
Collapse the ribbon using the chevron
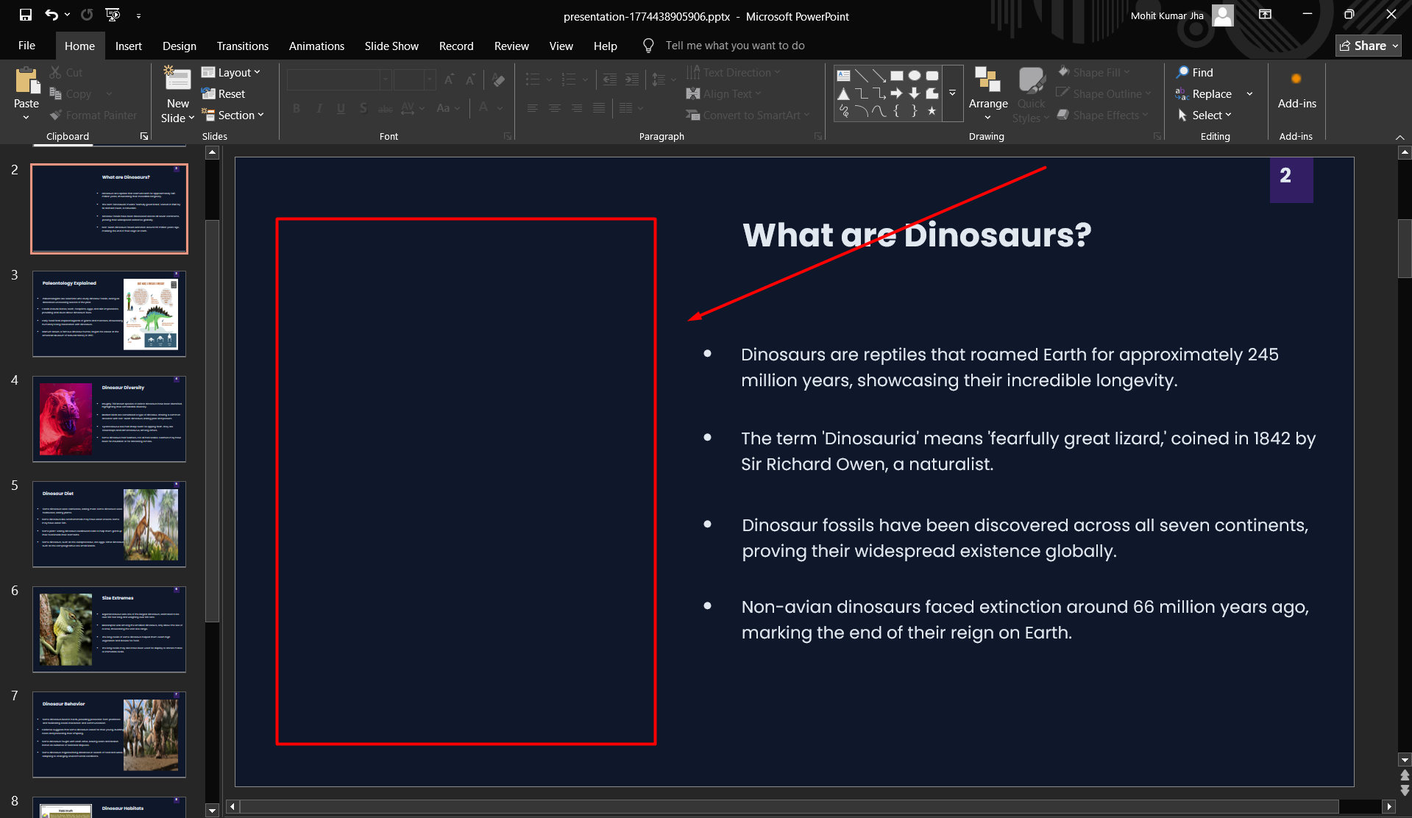[x=1399, y=138]
